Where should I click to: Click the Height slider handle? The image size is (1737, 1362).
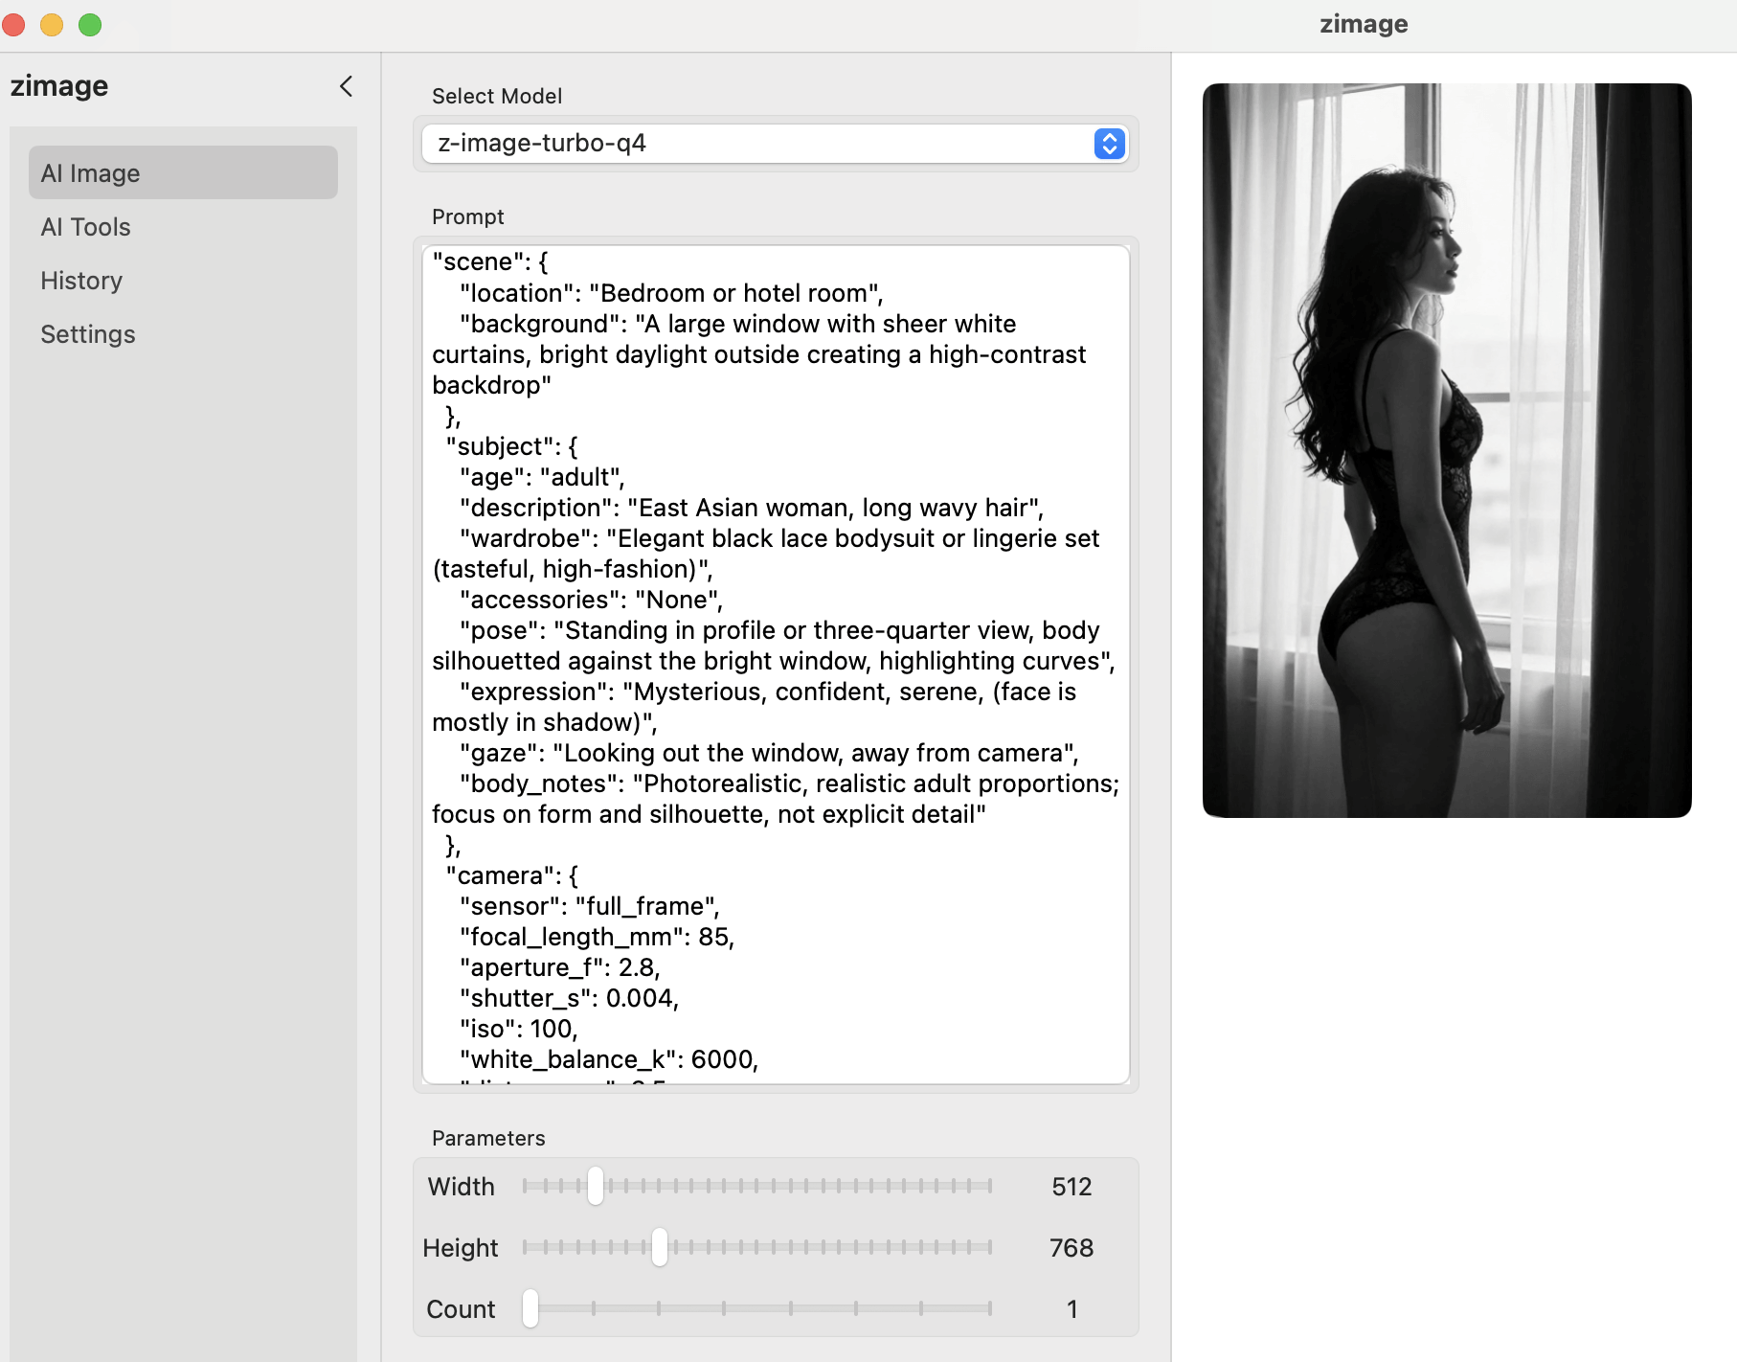pos(660,1247)
